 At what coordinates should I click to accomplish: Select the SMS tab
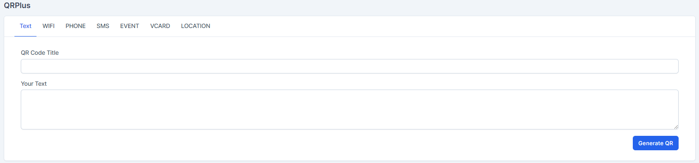point(103,26)
